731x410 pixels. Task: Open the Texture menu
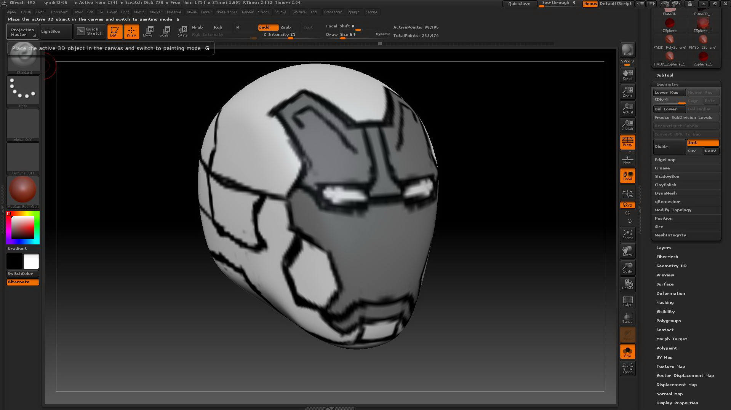tap(299, 12)
